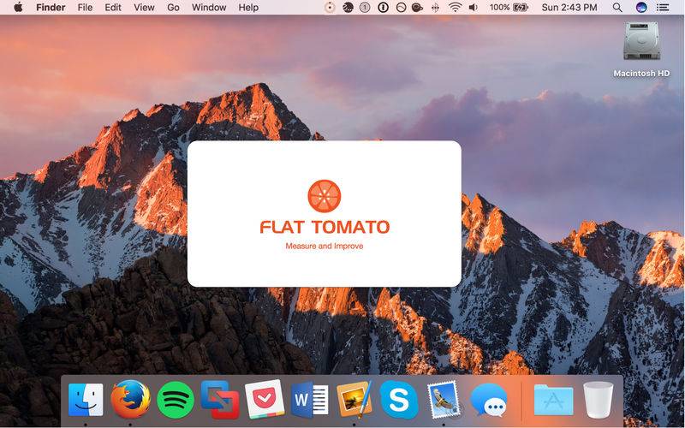The image size is (685, 428).
Task: Click the globe-like dark status icon
Action: [348, 8]
